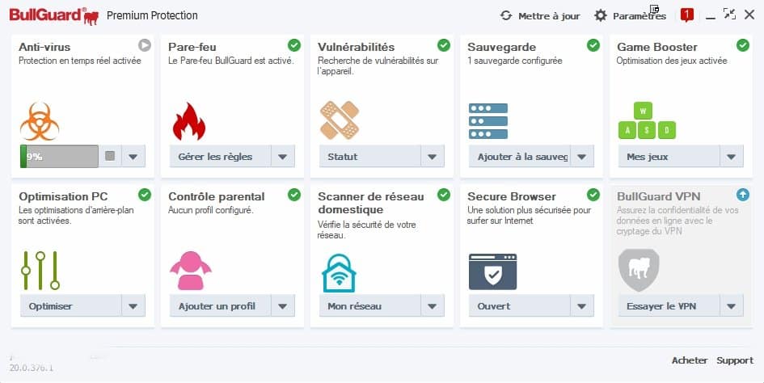Click the Pare-feu green check status
764x383 pixels.
coord(293,45)
